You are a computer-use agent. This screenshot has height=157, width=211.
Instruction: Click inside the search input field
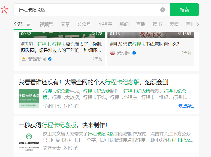coord(77,9)
